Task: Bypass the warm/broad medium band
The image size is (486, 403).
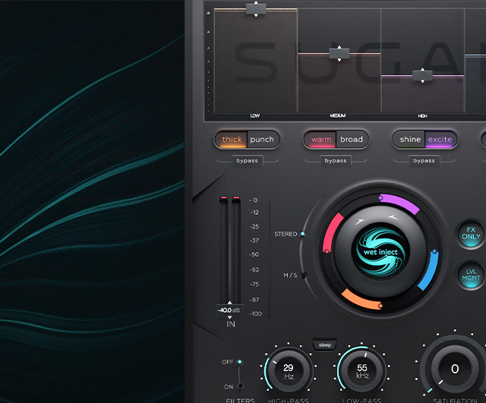Action: coord(335,160)
